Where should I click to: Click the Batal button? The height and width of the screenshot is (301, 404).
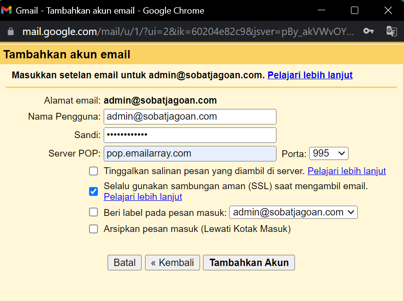125,263
